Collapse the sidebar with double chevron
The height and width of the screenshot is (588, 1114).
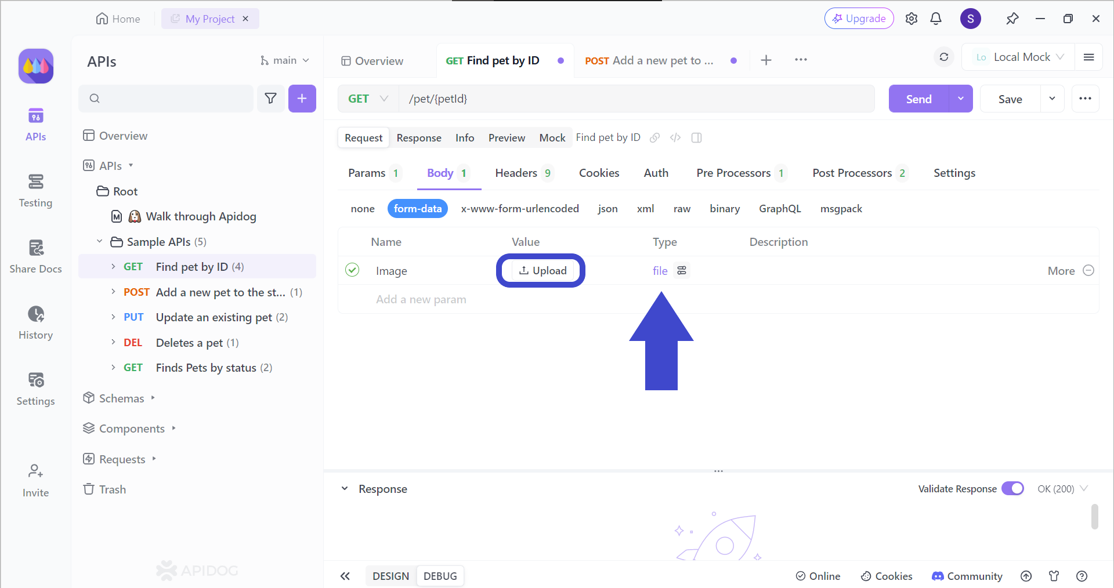345,576
